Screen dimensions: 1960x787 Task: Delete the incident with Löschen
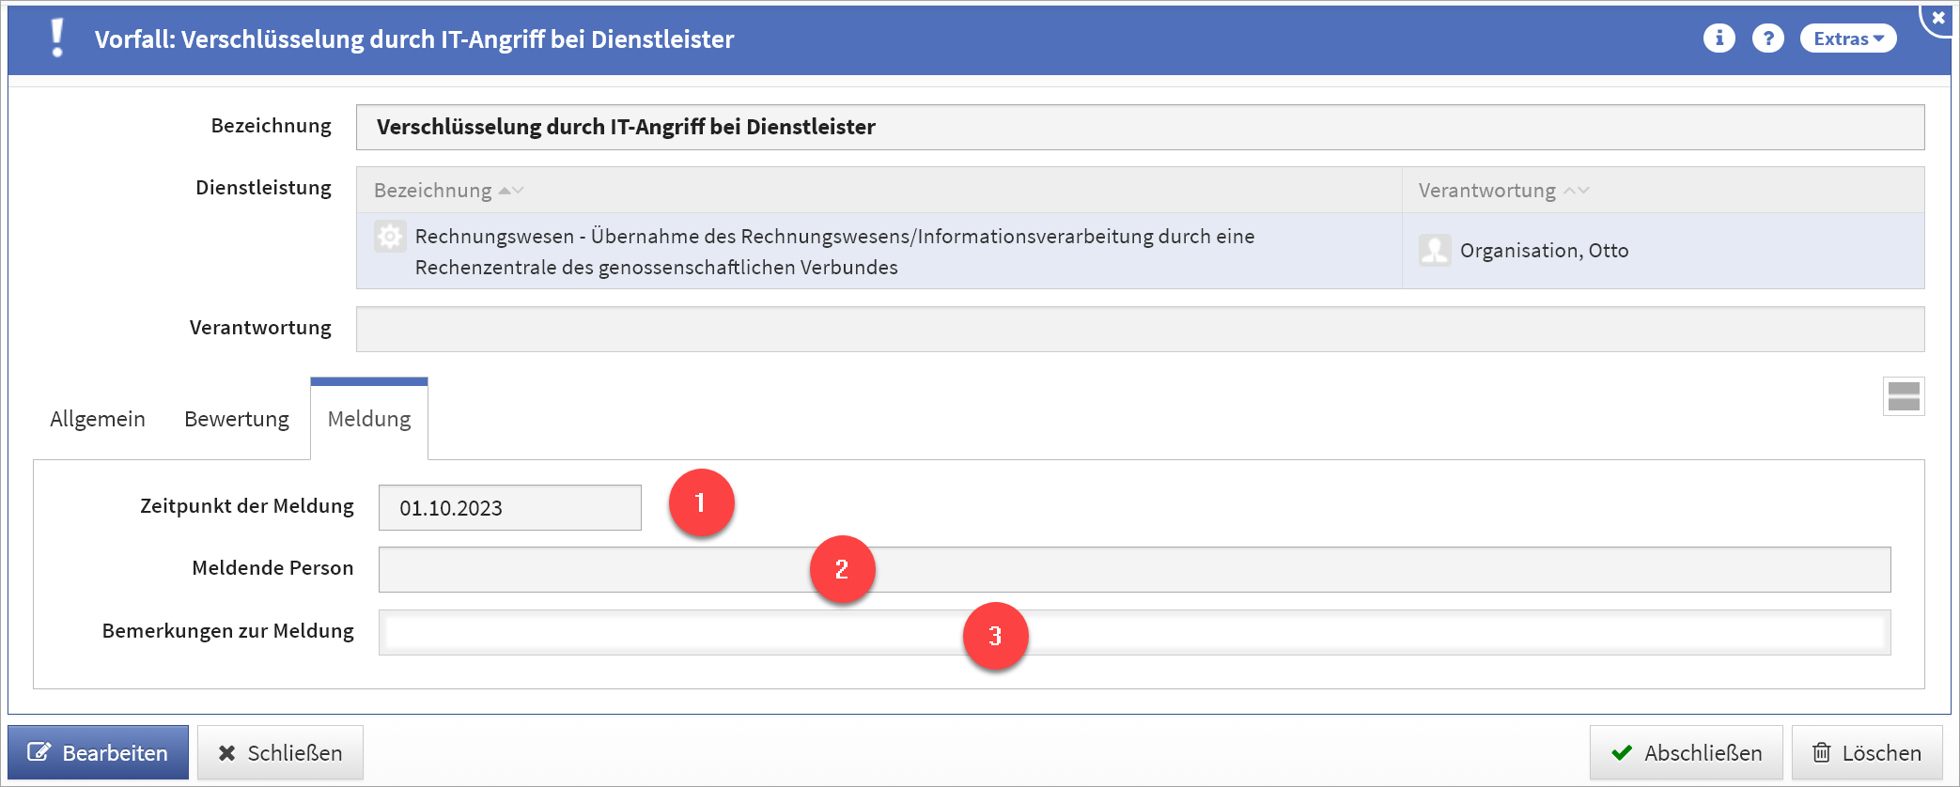click(1866, 753)
